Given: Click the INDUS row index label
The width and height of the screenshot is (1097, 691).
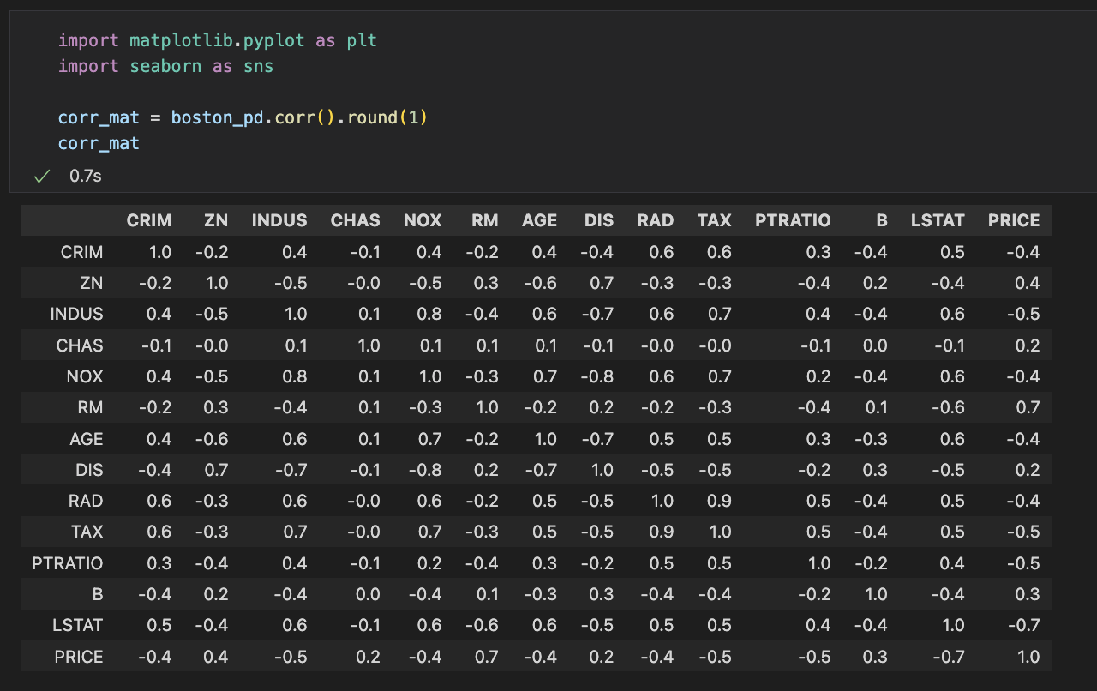Looking at the screenshot, I should click(x=77, y=314).
